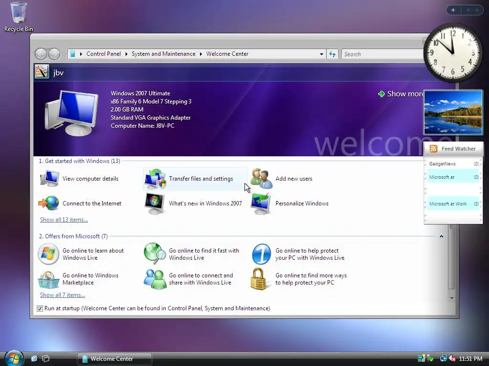Click the Computer Name: JBV-PC text
Screen dimensions: 489x366
(142, 126)
